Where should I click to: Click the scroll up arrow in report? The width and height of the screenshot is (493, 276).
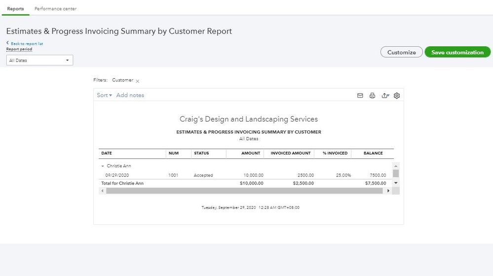[x=396, y=166]
